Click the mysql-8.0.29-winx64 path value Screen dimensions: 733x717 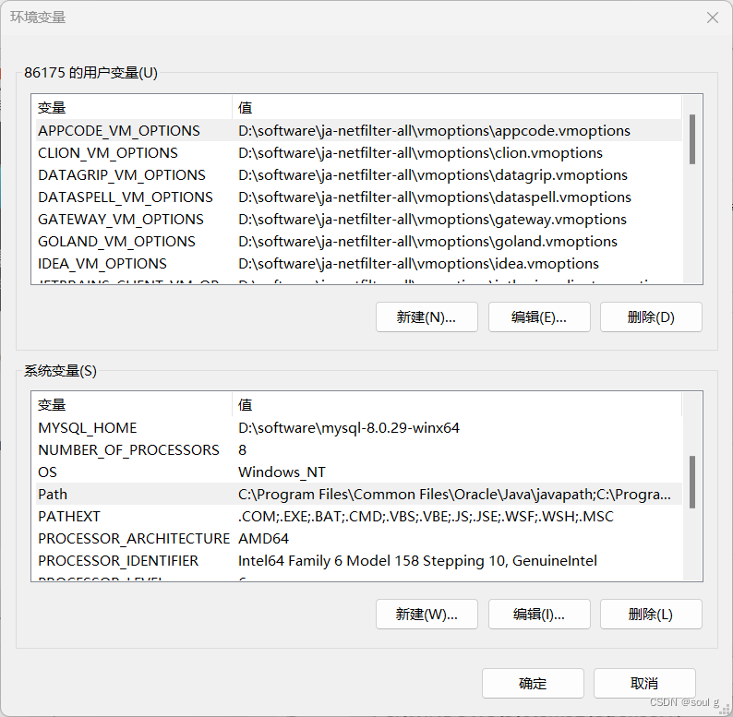349,427
